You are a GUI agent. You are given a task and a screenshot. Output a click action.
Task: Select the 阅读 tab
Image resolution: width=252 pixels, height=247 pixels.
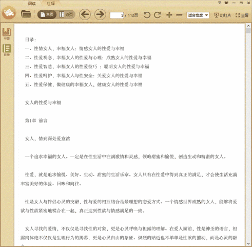[32, 4]
